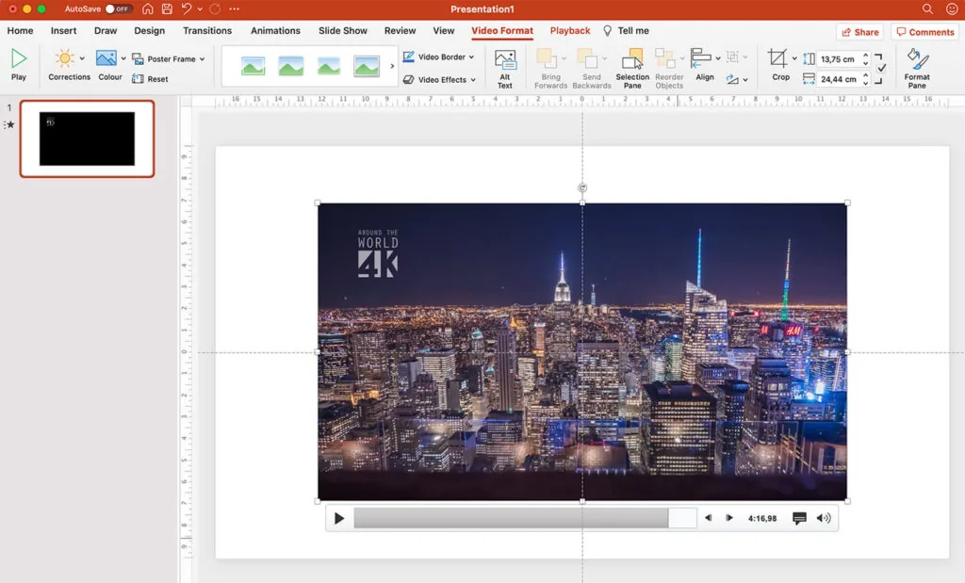Viewport: 965px width, 583px height.
Task: Open the Corrections brightness tool
Action: click(65, 58)
